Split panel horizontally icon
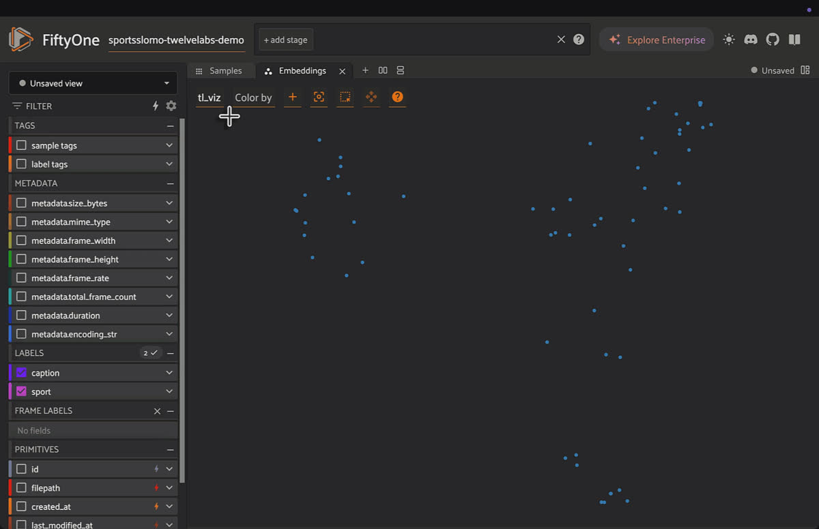 383,70
